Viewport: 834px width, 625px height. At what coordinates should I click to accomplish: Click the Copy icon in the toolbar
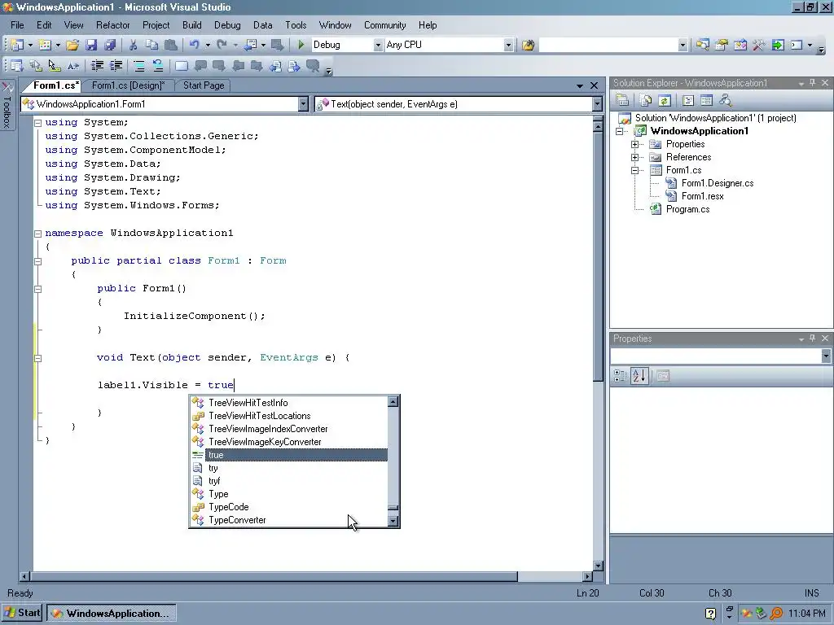tap(151, 46)
